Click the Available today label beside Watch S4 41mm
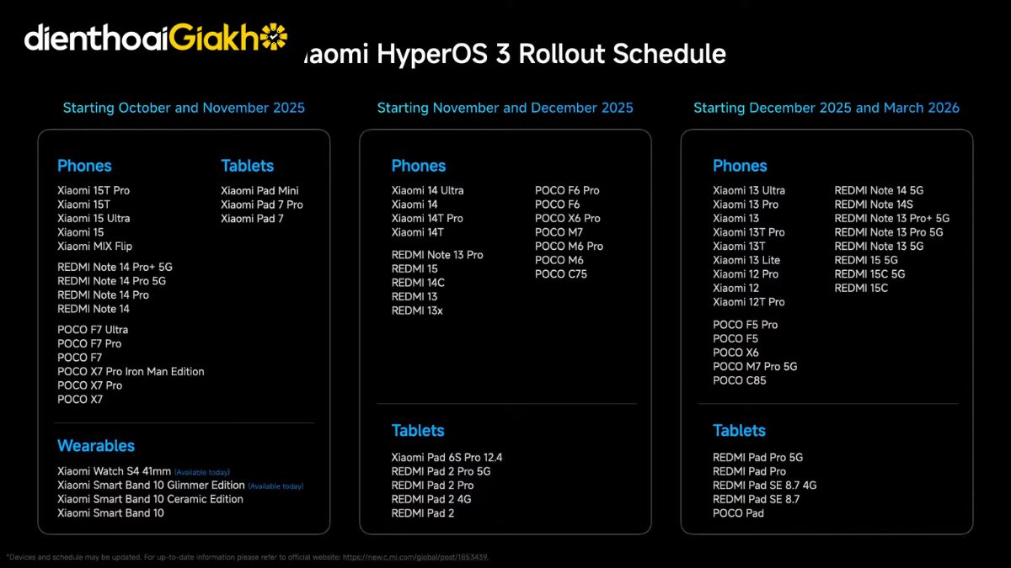The width and height of the screenshot is (1011, 568). point(202,473)
